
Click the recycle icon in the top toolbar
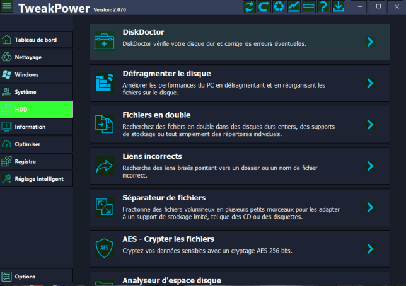(x=279, y=7)
